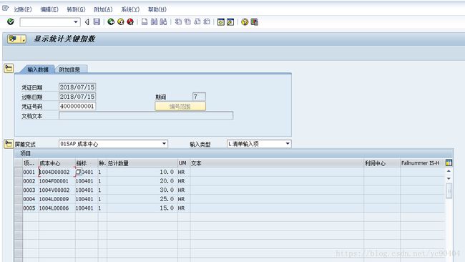465x262 pixels.
Task: Switch to the 输入数据 tab
Action: pyautogui.click(x=38, y=69)
